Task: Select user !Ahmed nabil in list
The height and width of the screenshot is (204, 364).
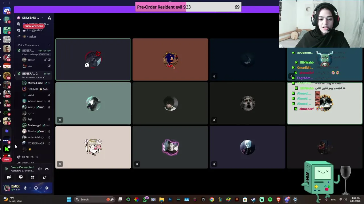Action: (x=36, y=83)
